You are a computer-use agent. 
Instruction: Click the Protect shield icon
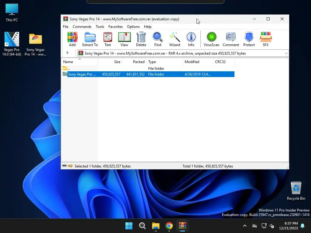click(249, 39)
